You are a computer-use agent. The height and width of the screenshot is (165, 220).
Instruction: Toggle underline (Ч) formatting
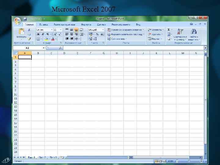[x=48, y=34]
